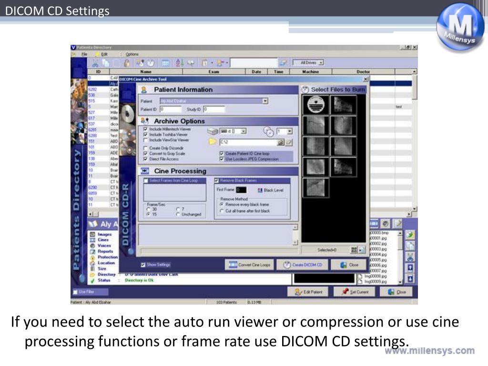Click the notepad pencil icon above the file list
This screenshot has width=488, height=366.
[x=397, y=224]
